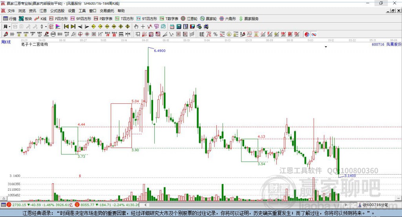Open the 江恩轮 Gann wheel

pyautogui.click(x=189, y=19)
